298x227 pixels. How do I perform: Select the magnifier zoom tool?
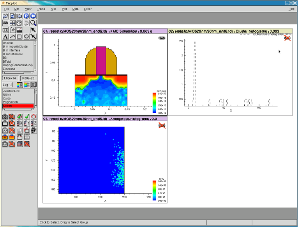click(x=34, y=23)
